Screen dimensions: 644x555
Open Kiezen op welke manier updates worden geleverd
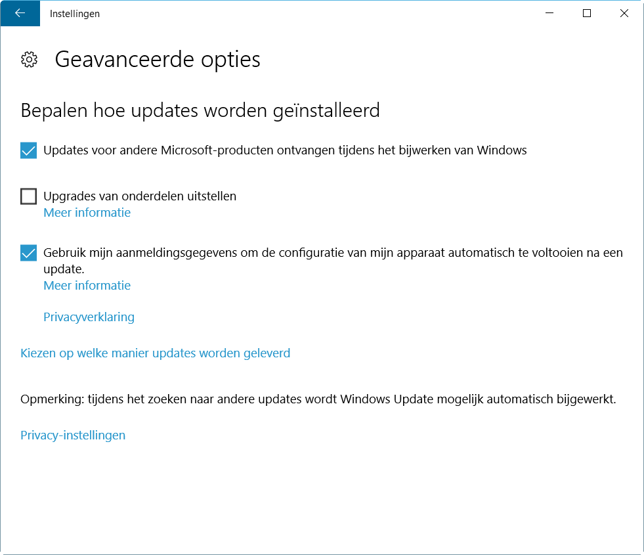coord(155,353)
